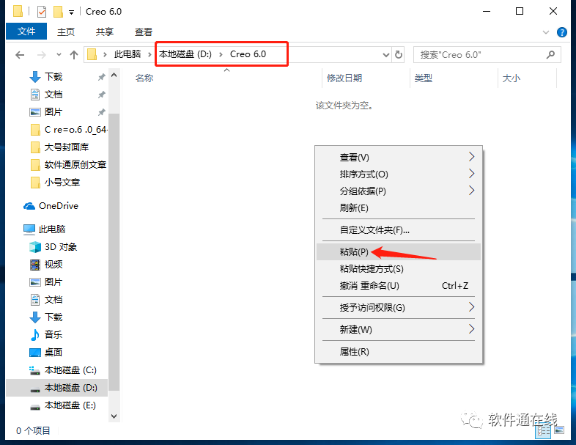Open 音乐 under 此电脑
The image size is (576, 445).
(53, 335)
